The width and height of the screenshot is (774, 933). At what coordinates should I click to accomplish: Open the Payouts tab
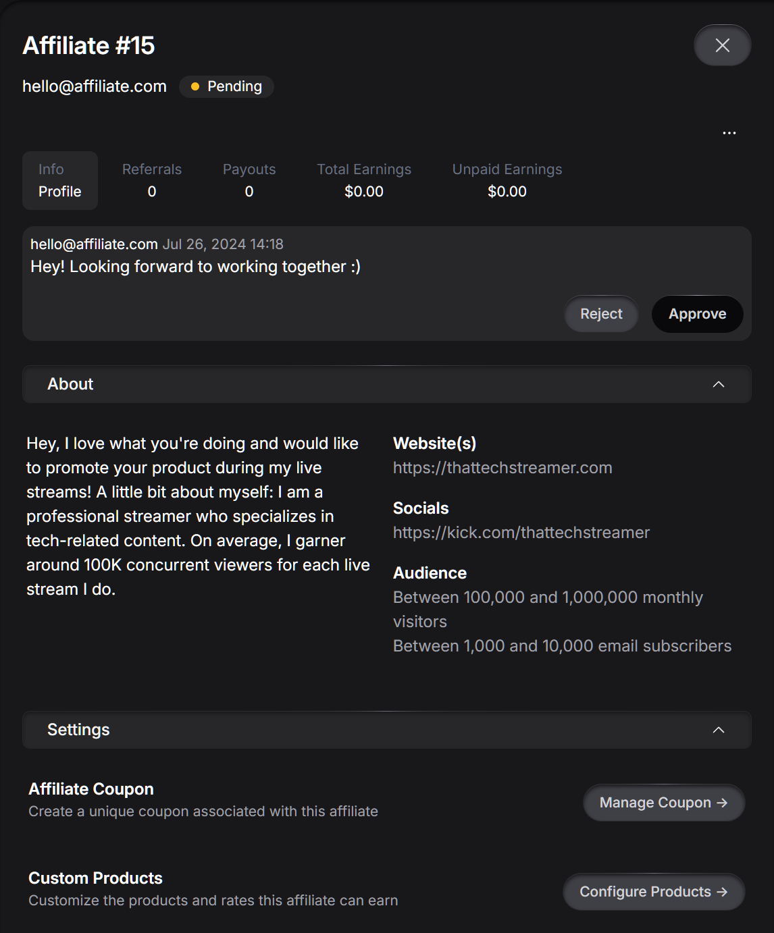click(x=249, y=180)
